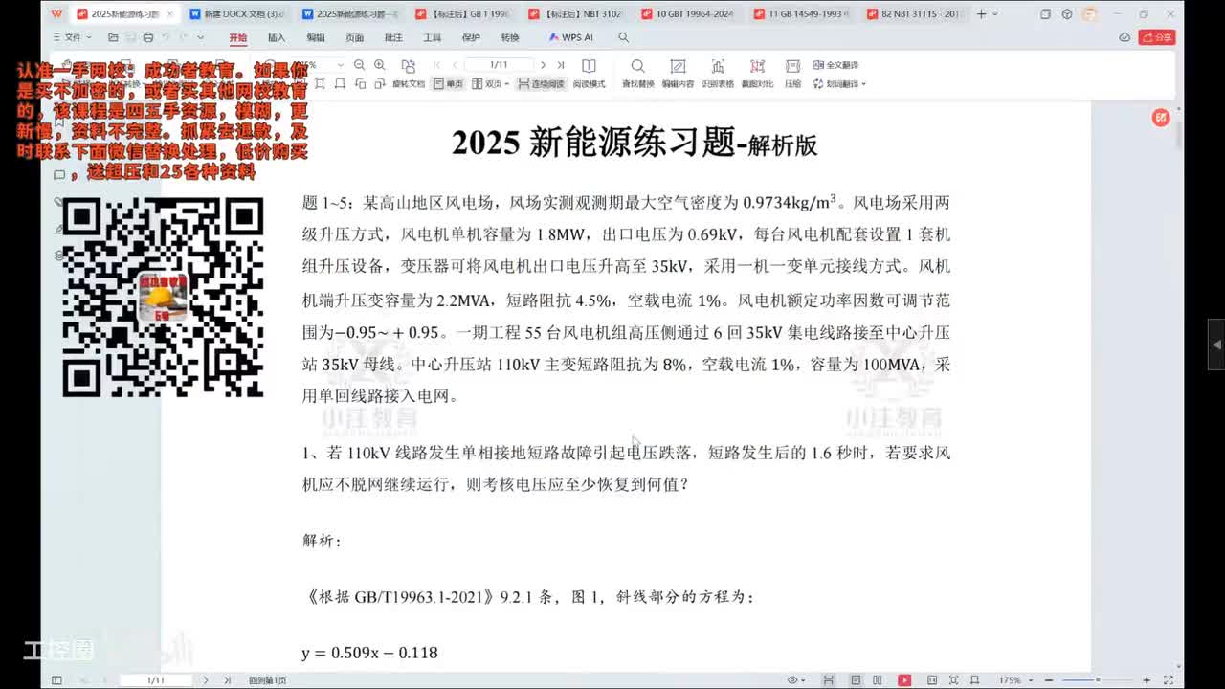Viewport: 1225px width, 689px height.
Task: Click status bar page field 1/11
Action: [156, 680]
